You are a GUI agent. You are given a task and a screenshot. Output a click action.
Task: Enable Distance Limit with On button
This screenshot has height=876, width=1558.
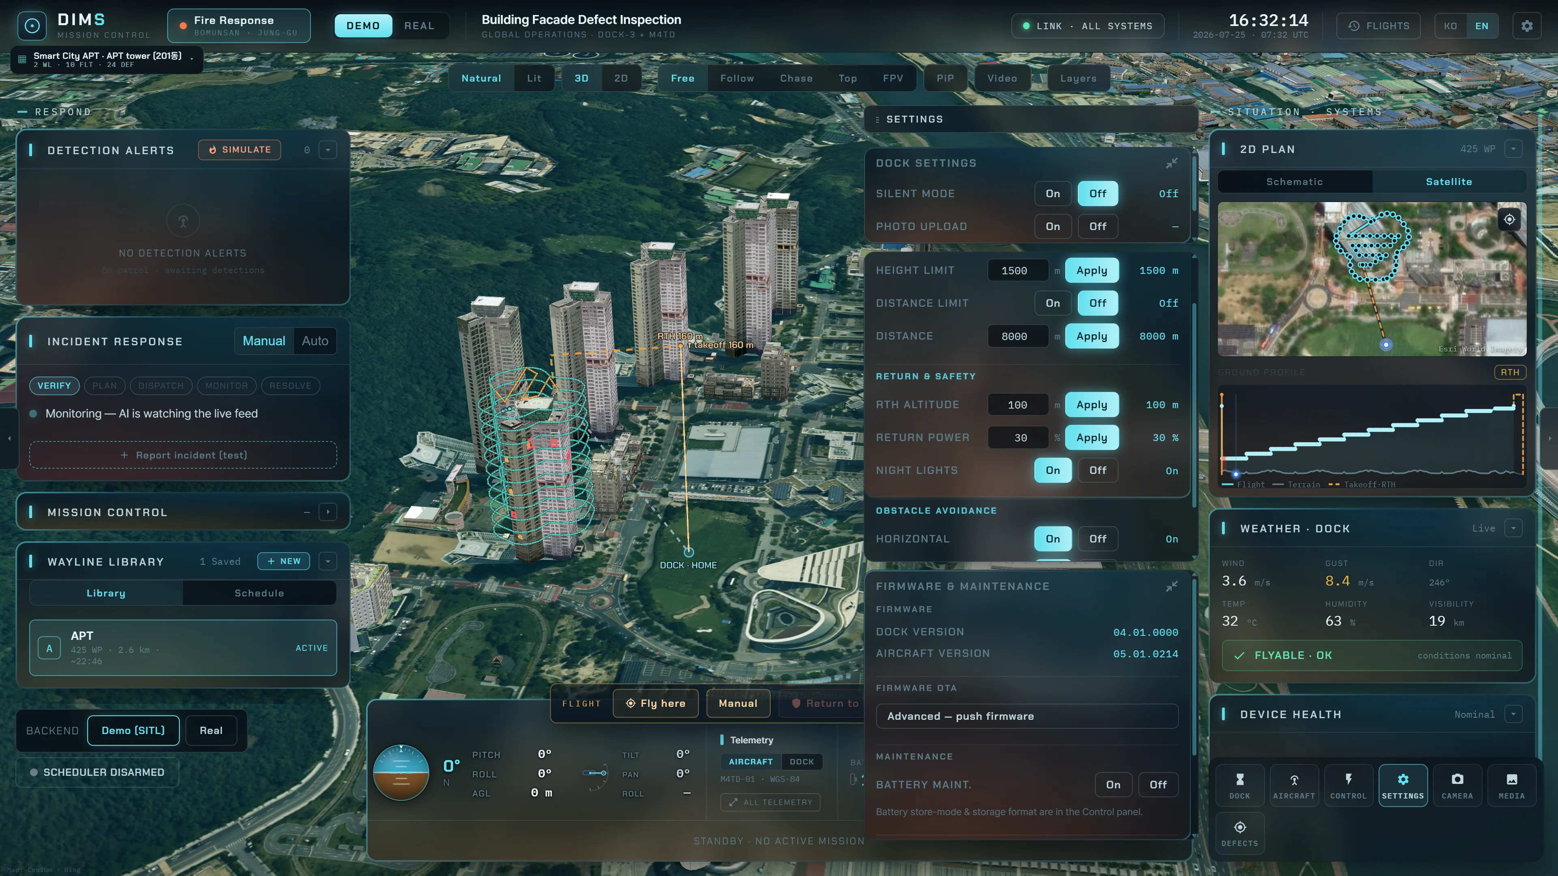tap(1052, 303)
